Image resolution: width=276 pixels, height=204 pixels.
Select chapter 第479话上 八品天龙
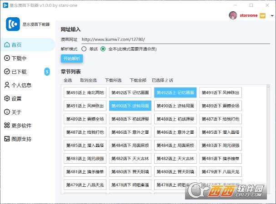pos(85,185)
